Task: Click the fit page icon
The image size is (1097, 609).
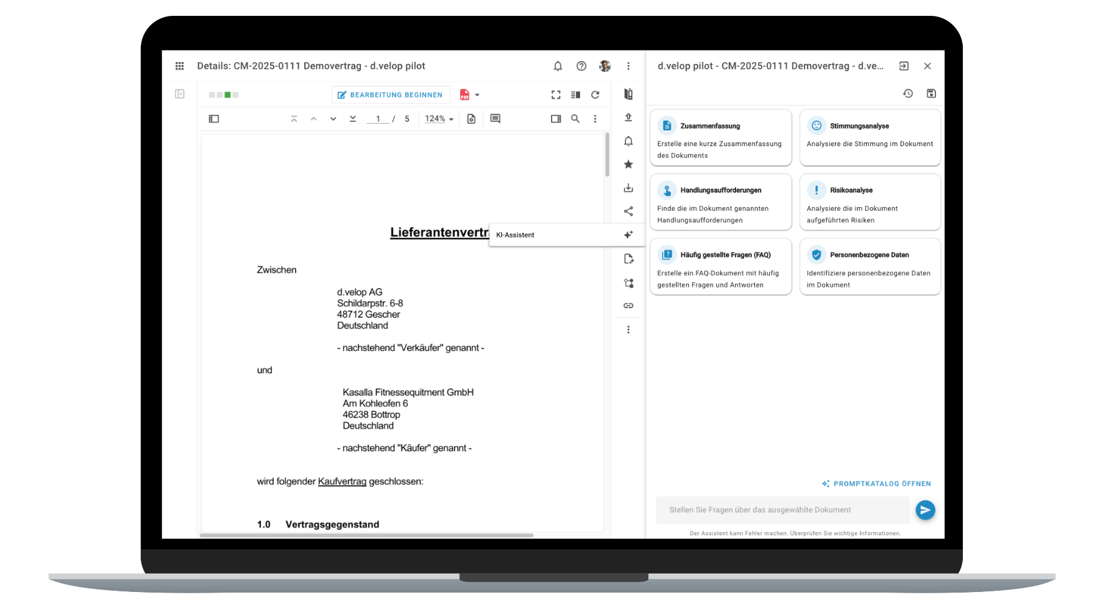Action: (x=471, y=119)
